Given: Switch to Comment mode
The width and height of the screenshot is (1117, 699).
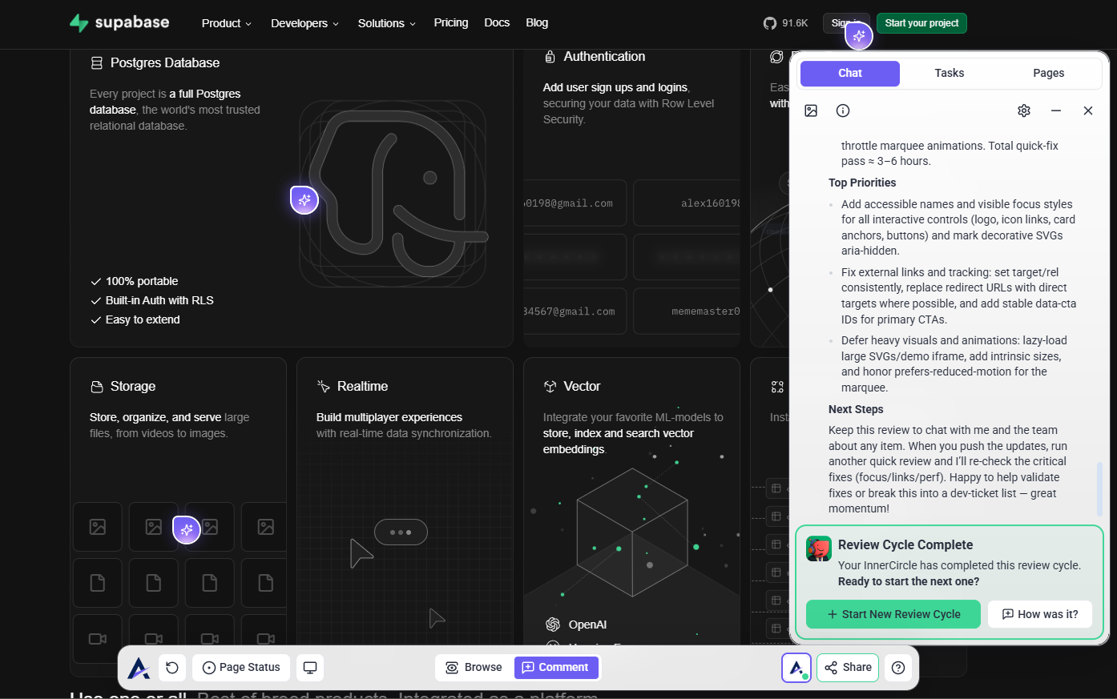Looking at the screenshot, I should [556, 668].
